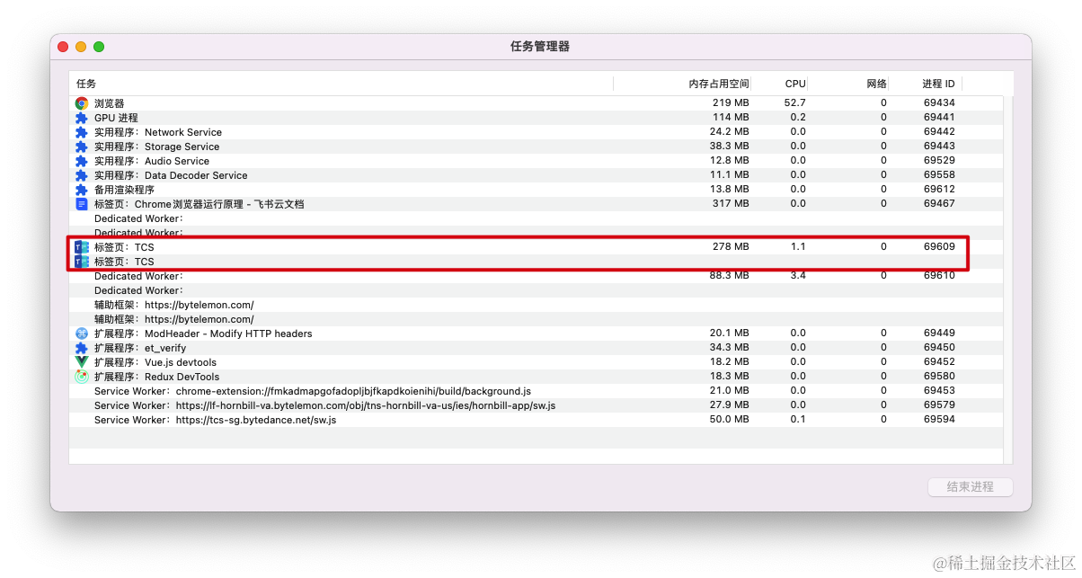Click the Chrome icon beside 浏览器

tap(82, 103)
